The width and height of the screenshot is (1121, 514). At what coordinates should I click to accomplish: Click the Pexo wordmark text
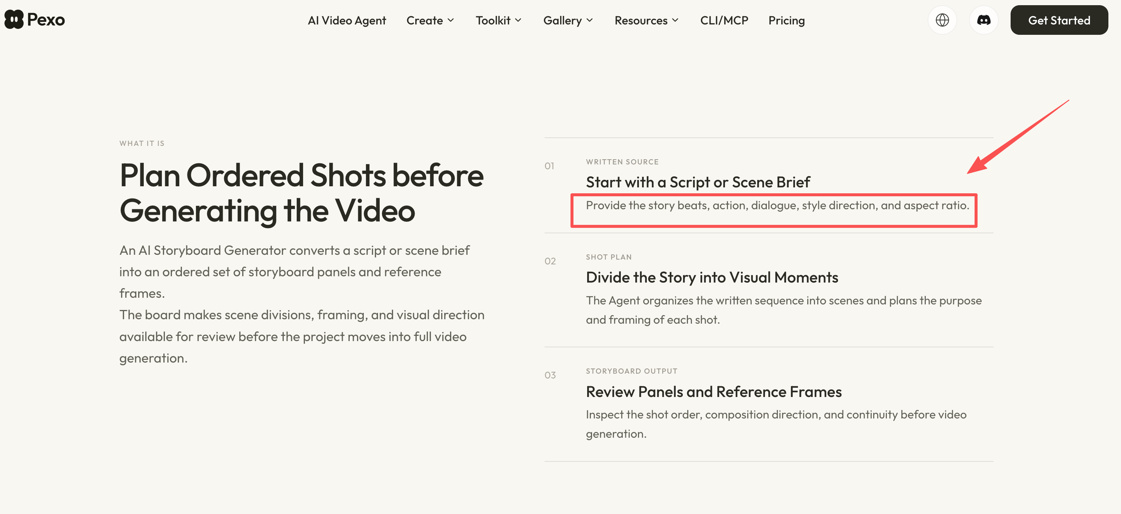coord(46,20)
